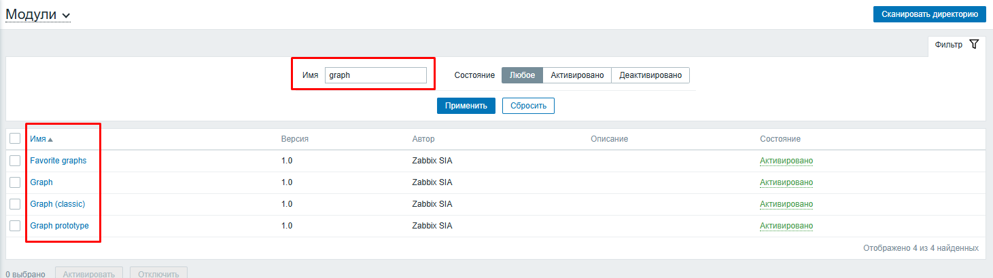Viewport: 993px width, 278px height.
Task: Toggle the Фильтр tab with funnel icon
Action: tap(957, 45)
